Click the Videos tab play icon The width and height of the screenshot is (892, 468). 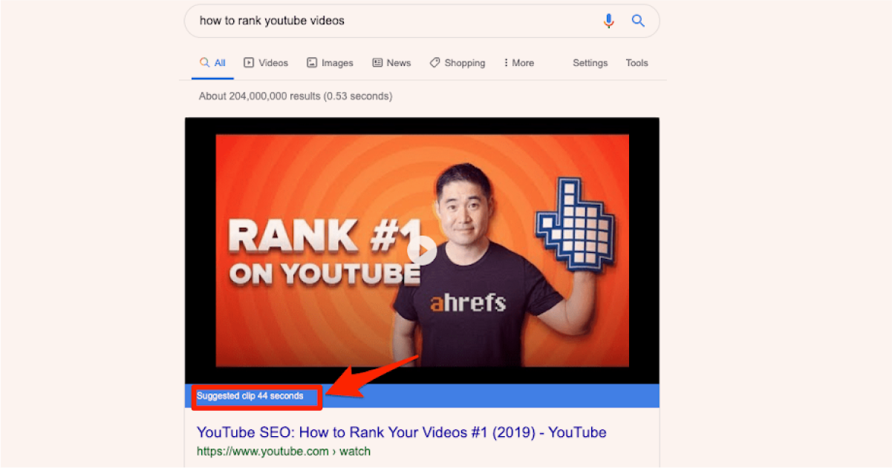click(x=249, y=63)
